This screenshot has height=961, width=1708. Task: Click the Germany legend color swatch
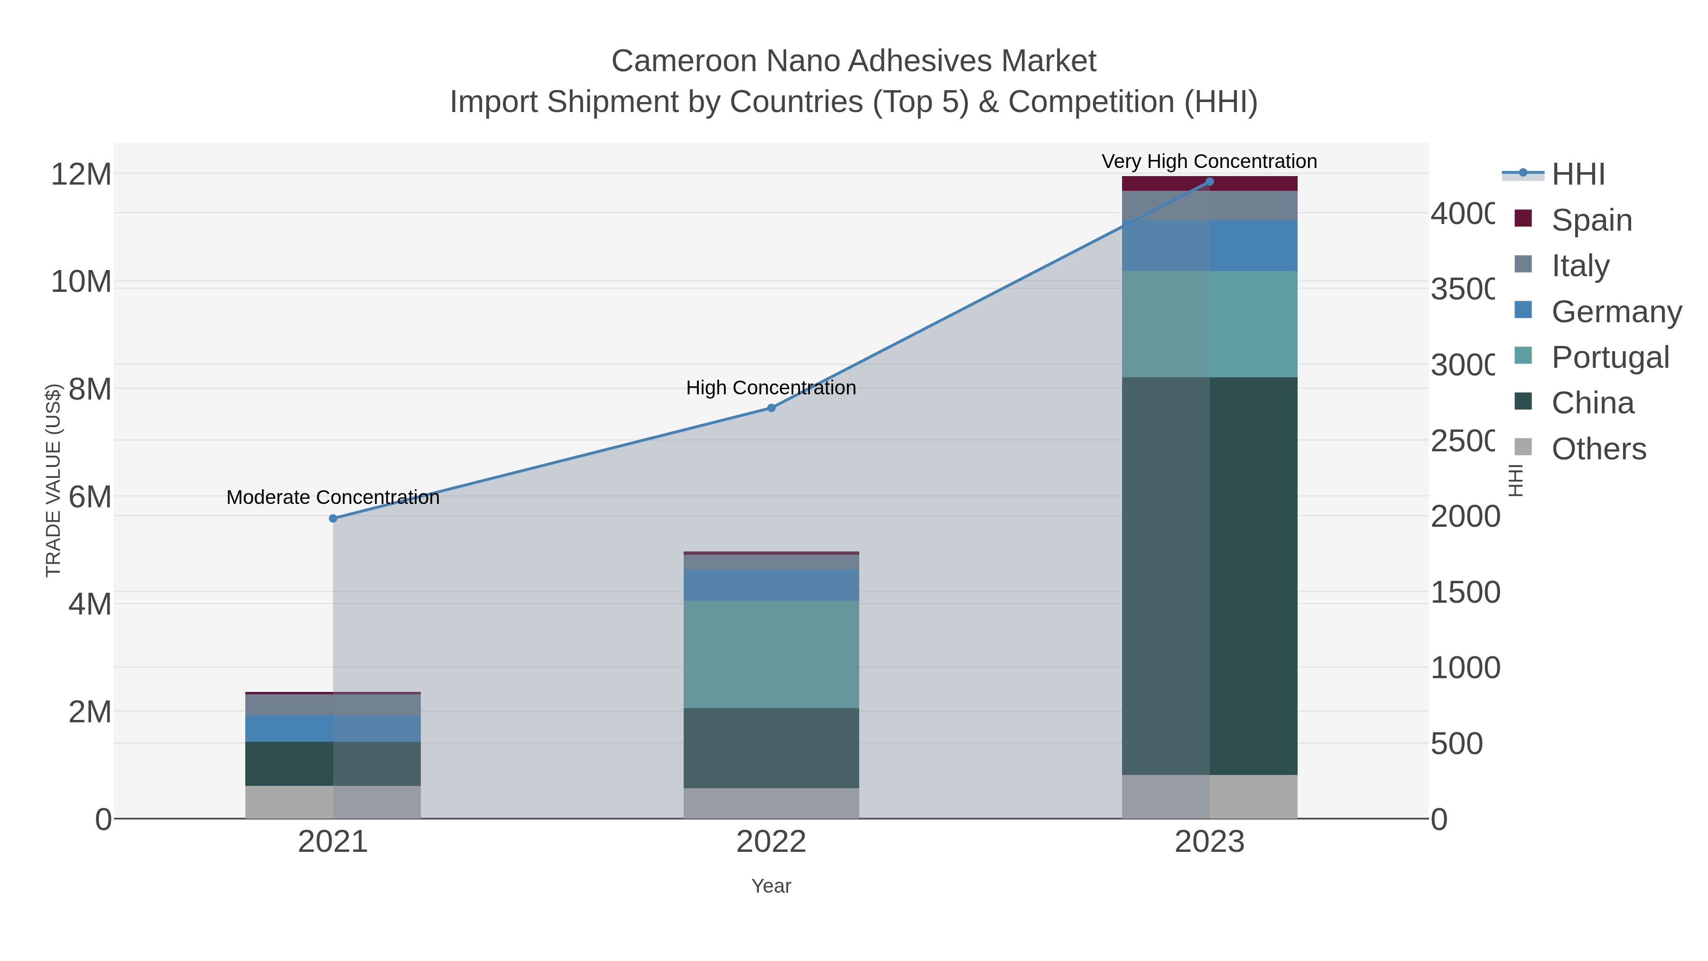point(1523,310)
